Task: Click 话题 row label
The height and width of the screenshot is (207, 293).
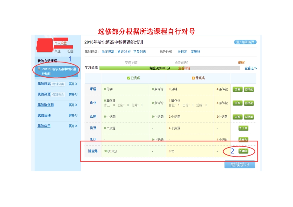Action: click(93, 117)
